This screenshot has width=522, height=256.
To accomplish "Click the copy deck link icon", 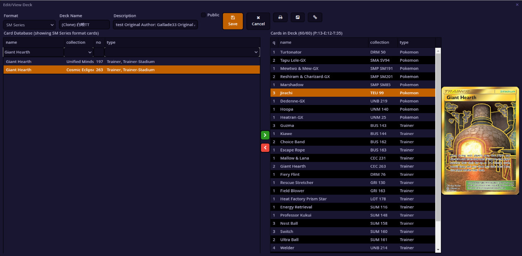I will point(315,17).
